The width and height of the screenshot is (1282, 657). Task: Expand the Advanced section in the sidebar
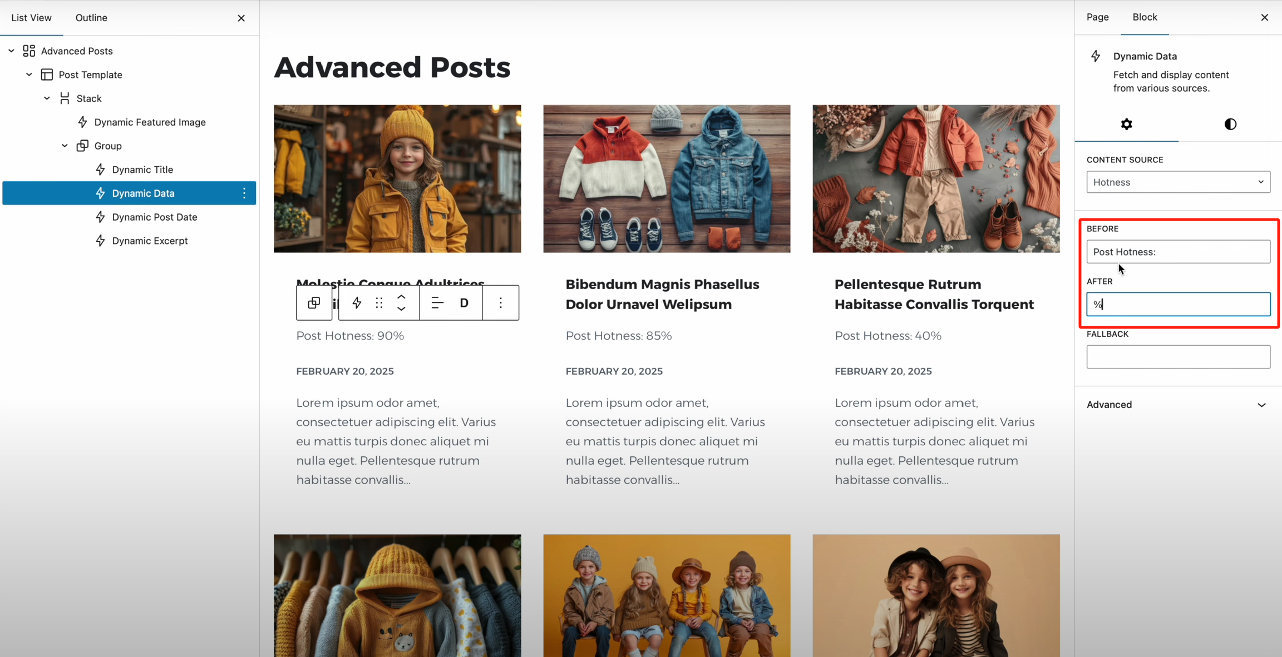(x=1178, y=405)
